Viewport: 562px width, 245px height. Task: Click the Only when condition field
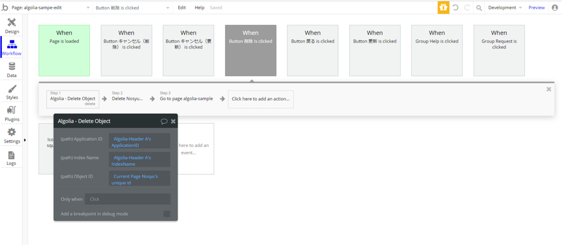pyautogui.click(x=127, y=199)
